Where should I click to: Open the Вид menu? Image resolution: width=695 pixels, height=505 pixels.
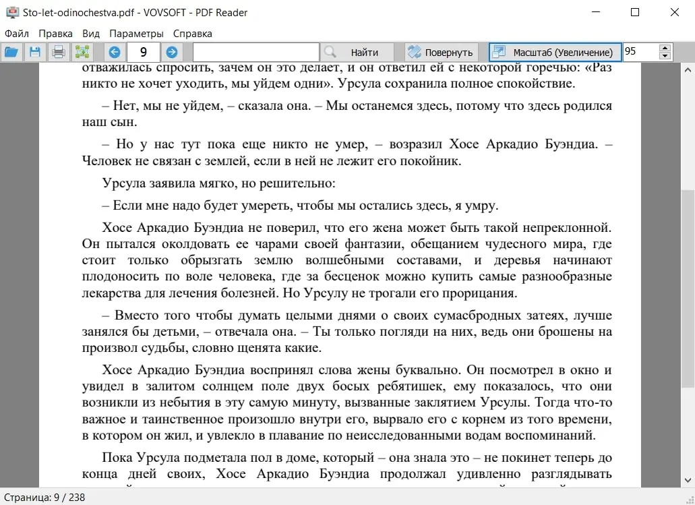[x=91, y=34]
